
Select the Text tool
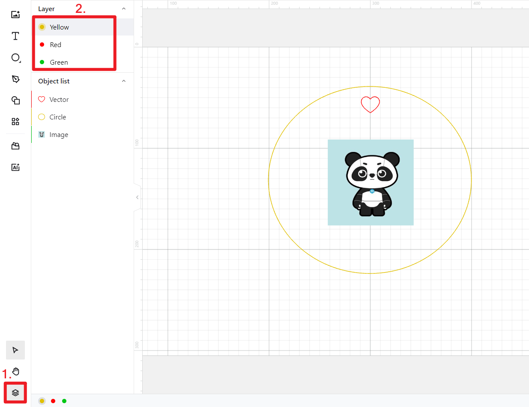point(15,36)
